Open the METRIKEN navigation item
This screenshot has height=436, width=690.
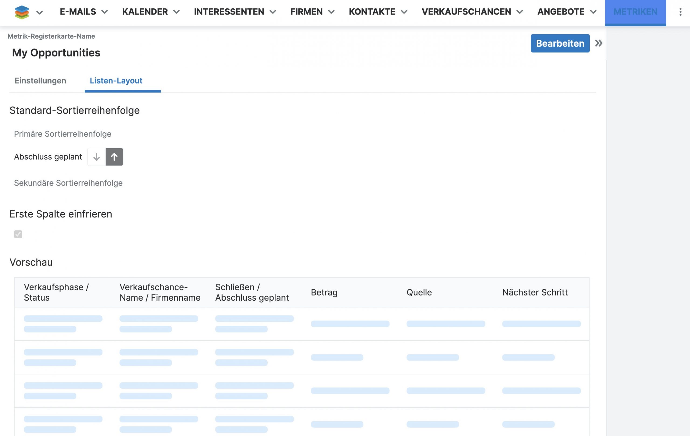[x=635, y=12]
